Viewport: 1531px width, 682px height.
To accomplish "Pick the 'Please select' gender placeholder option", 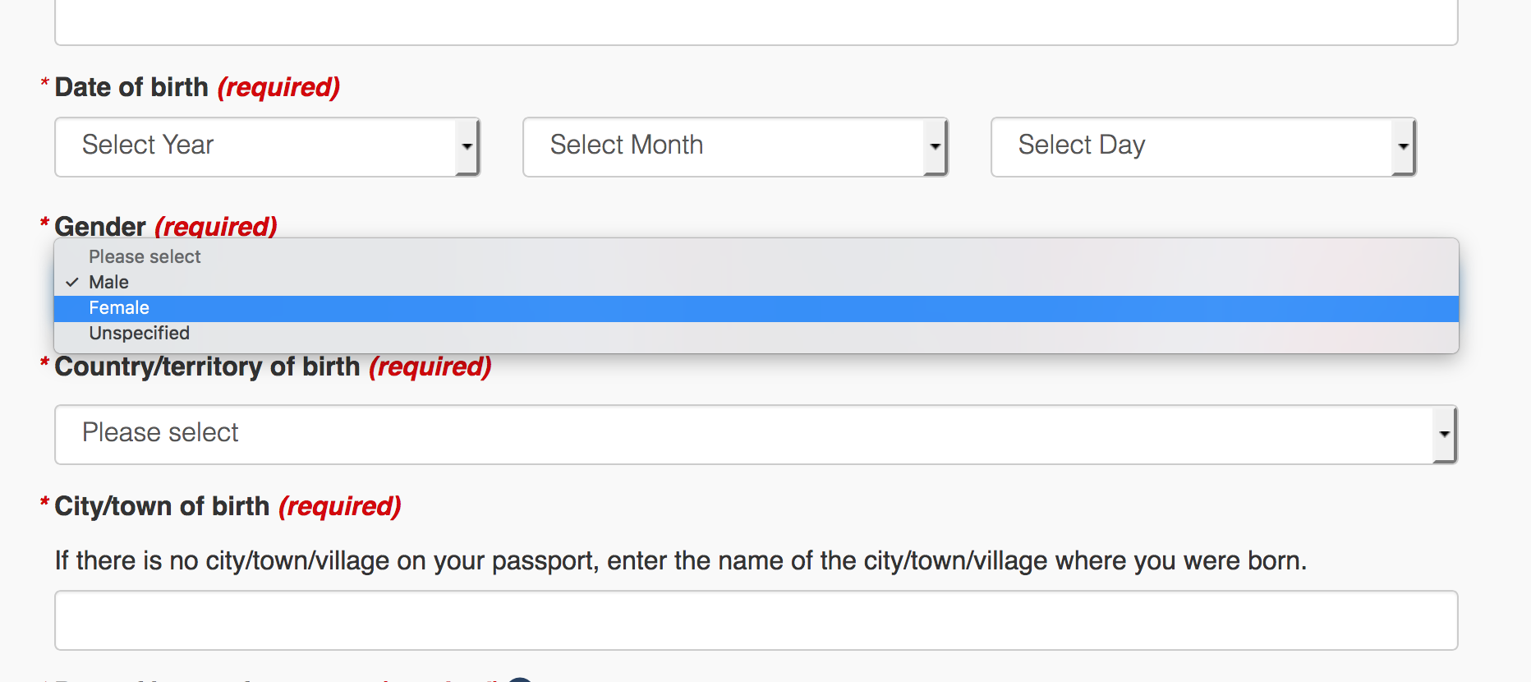I will click(x=145, y=257).
